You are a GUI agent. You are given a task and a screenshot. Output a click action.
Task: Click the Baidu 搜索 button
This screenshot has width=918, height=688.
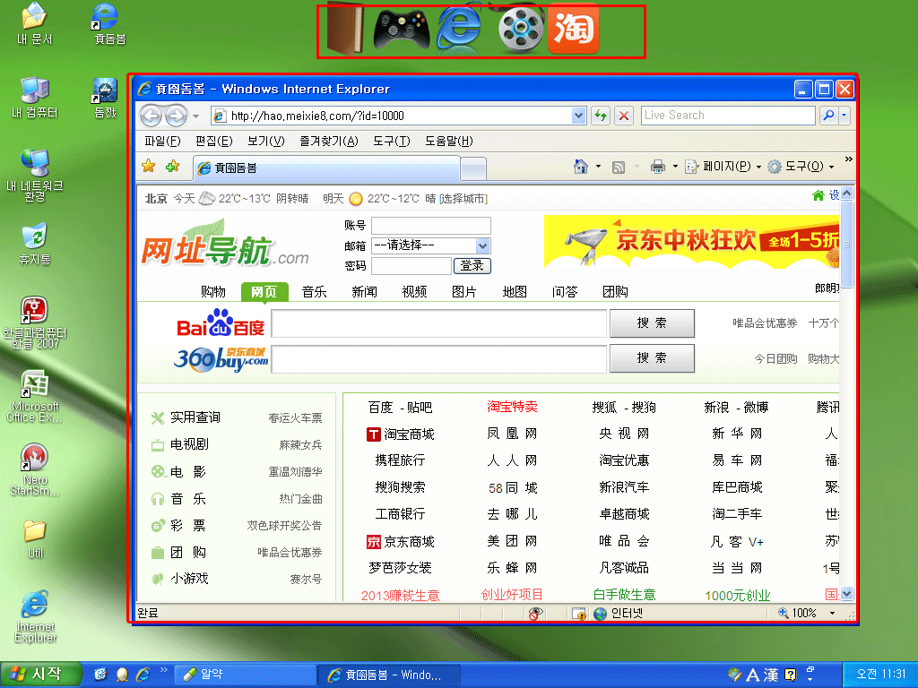tap(652, 323)
